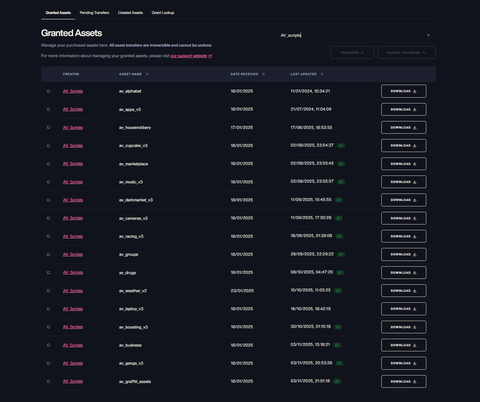This screenshot has width=480, height=402.
Task: Check the av_weather_v2 asset checkbox
Action: [48, 291]
